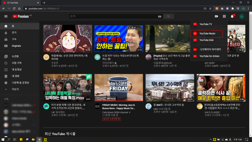Open a new Chrome tab
Viewport: 252px width, 142px height.
pos(44,3)
